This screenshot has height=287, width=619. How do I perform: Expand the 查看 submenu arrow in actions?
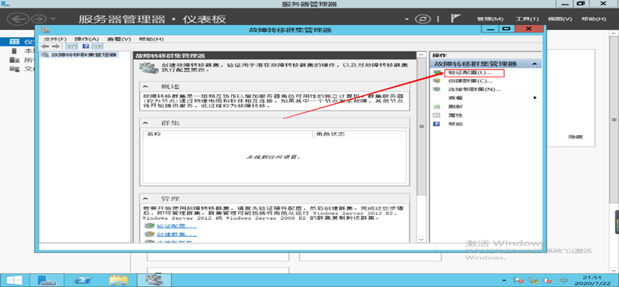pos(535,97)
